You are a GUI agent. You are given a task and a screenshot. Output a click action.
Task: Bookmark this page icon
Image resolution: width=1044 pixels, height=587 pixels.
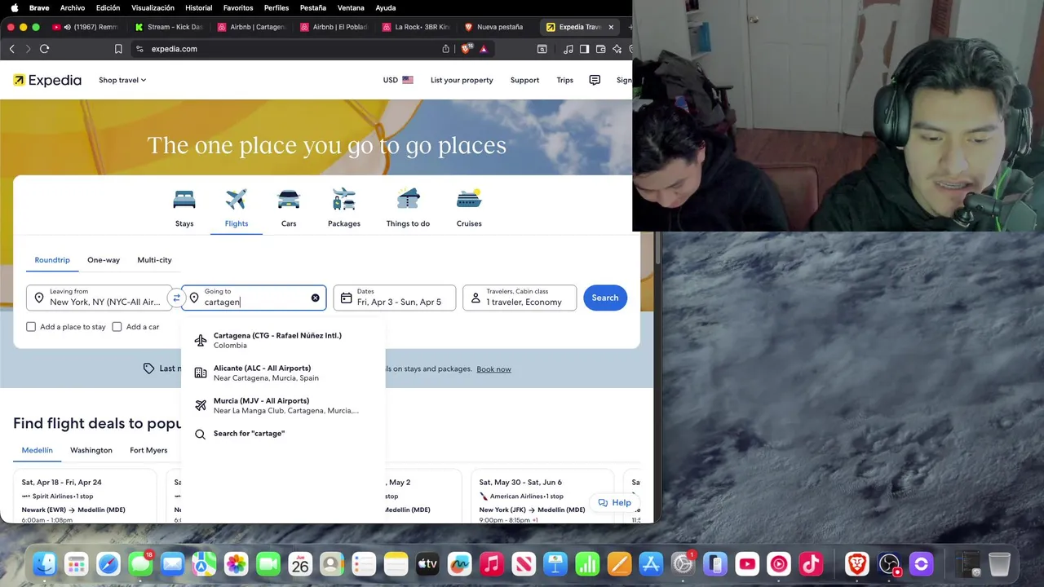point(118,49)
